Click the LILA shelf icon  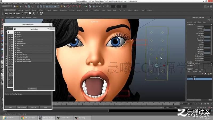pyautogui.click(x=41, y=13)
